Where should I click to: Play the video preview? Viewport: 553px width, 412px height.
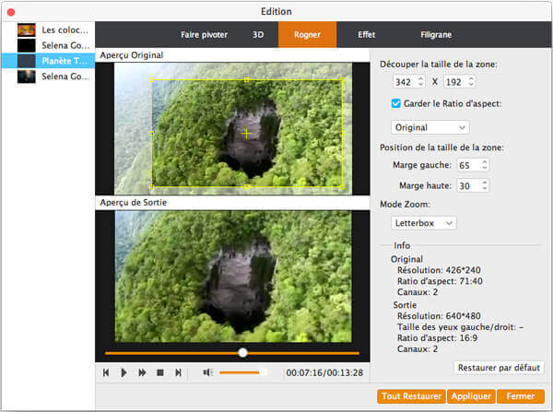(x=124, y=372)
